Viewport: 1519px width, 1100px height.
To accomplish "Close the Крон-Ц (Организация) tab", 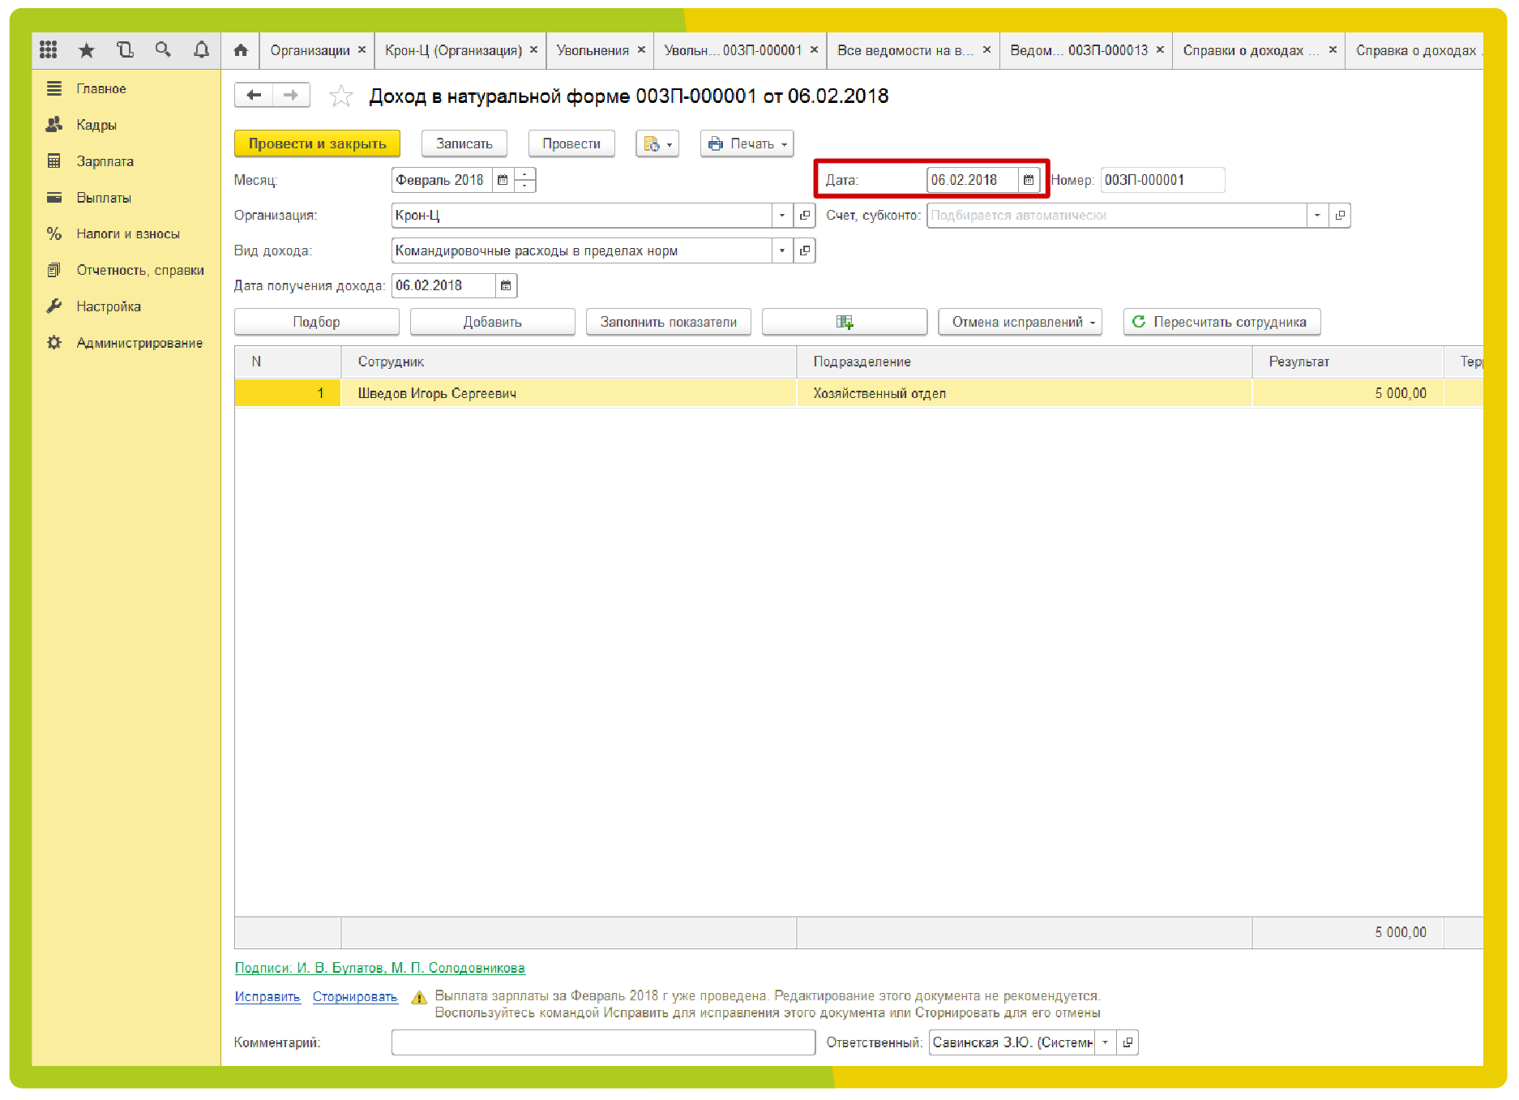I will 533,50.
